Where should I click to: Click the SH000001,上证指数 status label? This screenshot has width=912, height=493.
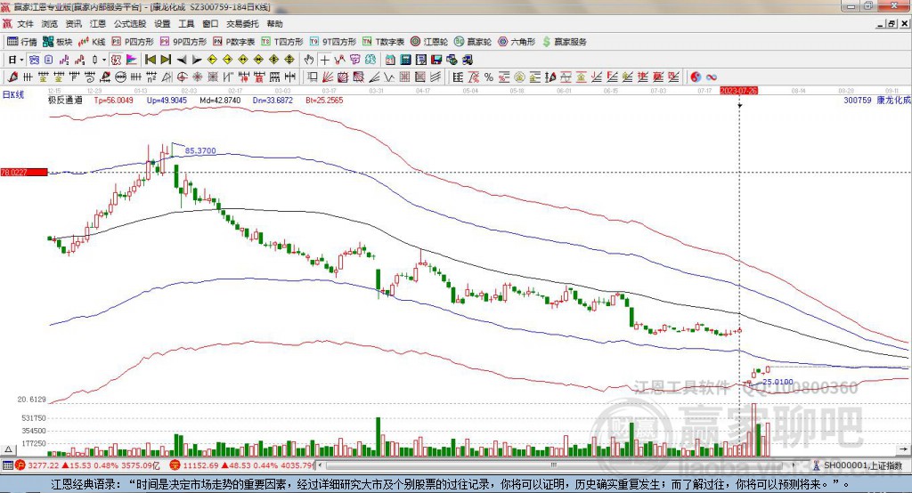click(x=862, y=465)
